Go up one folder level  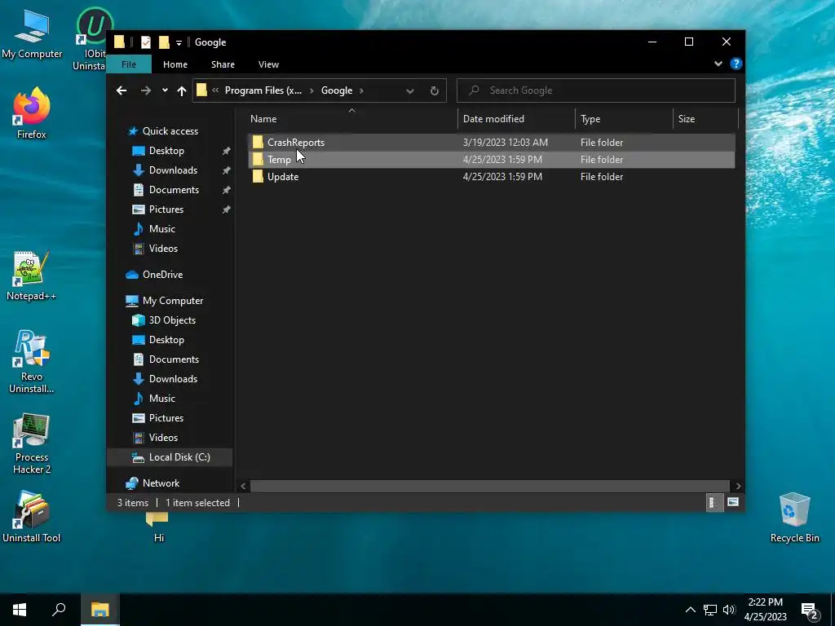(x=182, y=90)
